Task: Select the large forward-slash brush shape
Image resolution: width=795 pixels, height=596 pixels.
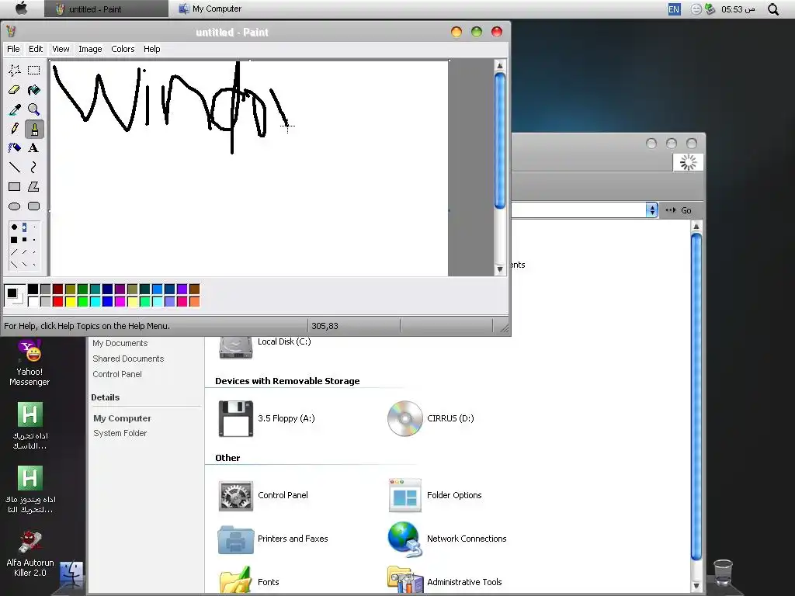Action: point(14,252)
